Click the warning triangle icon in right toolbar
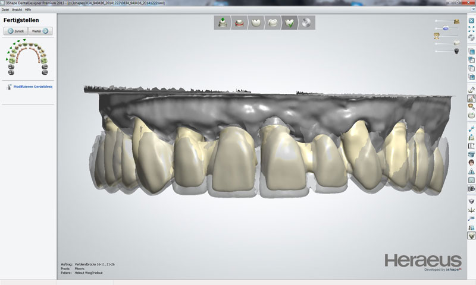 [471, 172]
